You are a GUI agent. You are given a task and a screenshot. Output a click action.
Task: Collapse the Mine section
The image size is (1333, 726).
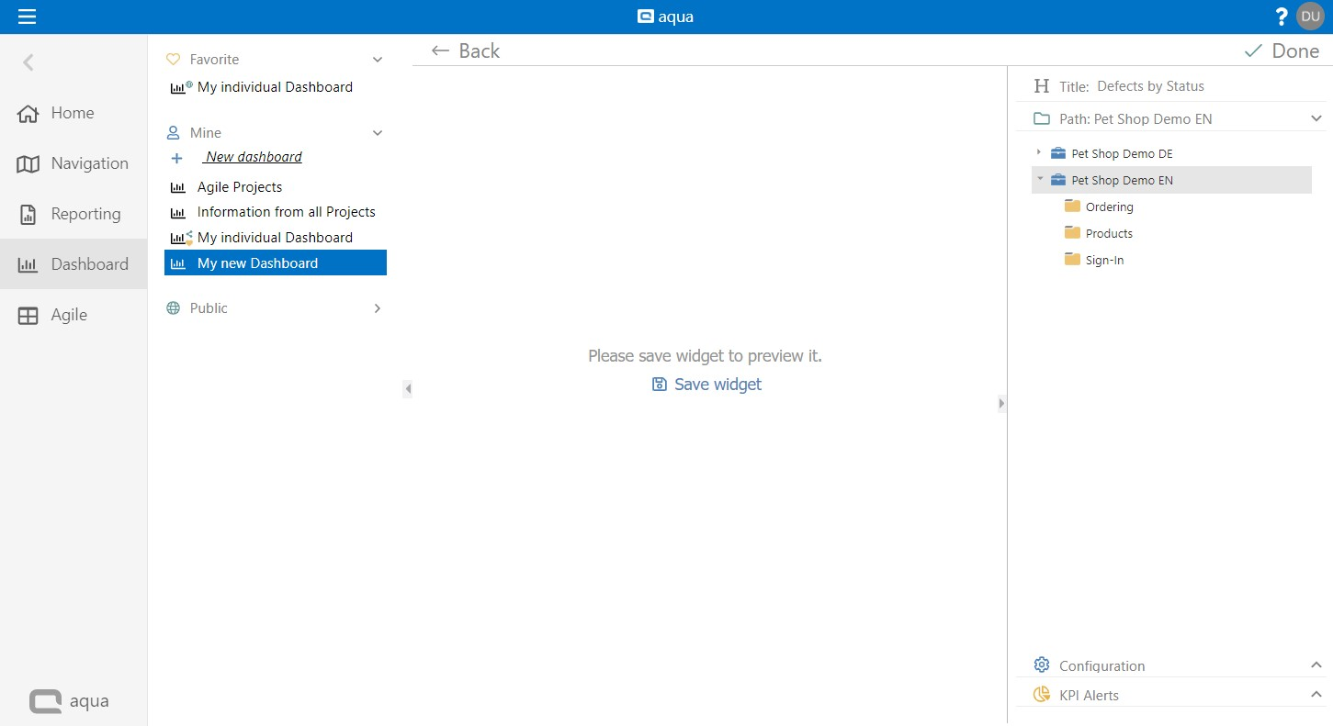[377, 133]
